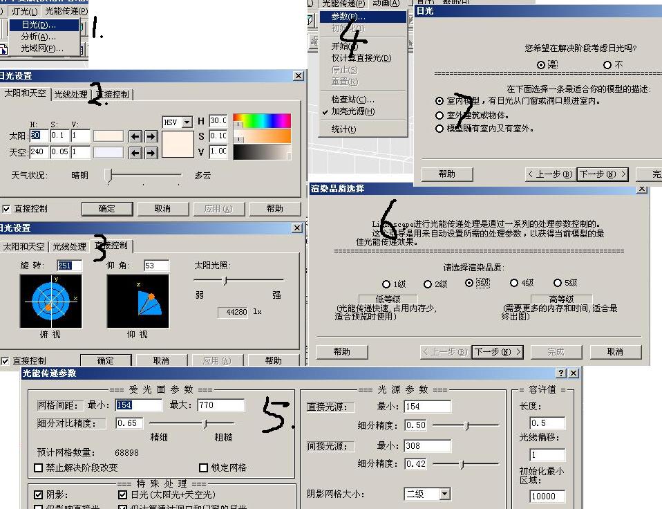The image size is (662, 509).
Task: Select the 5级 render quality radio
Action: click(557, 283)
